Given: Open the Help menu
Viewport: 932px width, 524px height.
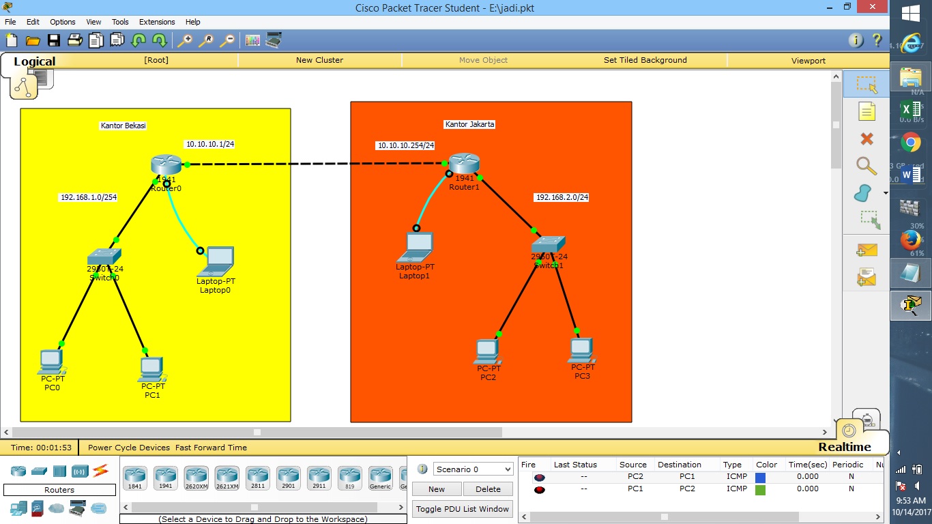Looking at the screenshot, I should coord(193,22).
